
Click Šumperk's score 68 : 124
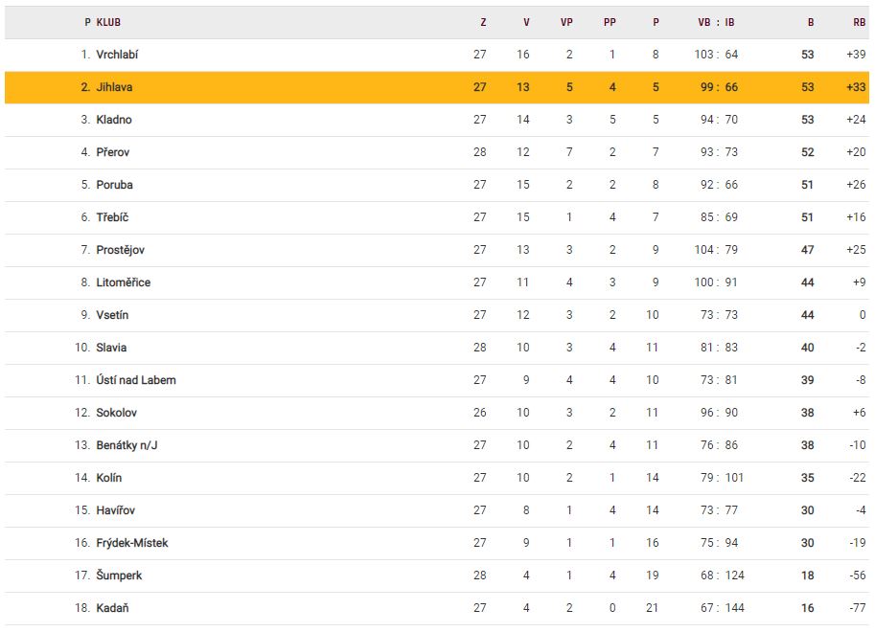pos(718,576)
